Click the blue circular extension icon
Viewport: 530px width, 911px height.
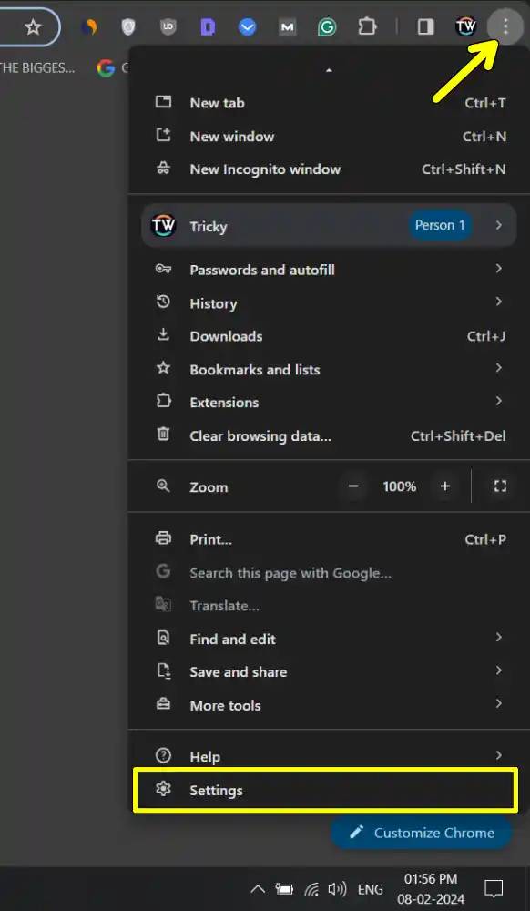coord(248,26)
